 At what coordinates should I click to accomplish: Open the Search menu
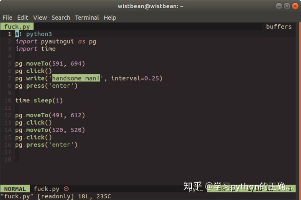(x=61, y=18)
